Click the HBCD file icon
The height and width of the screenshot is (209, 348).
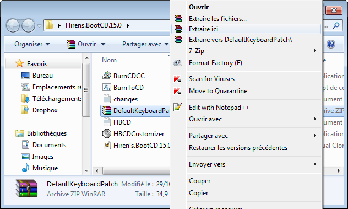click(107, 122)
